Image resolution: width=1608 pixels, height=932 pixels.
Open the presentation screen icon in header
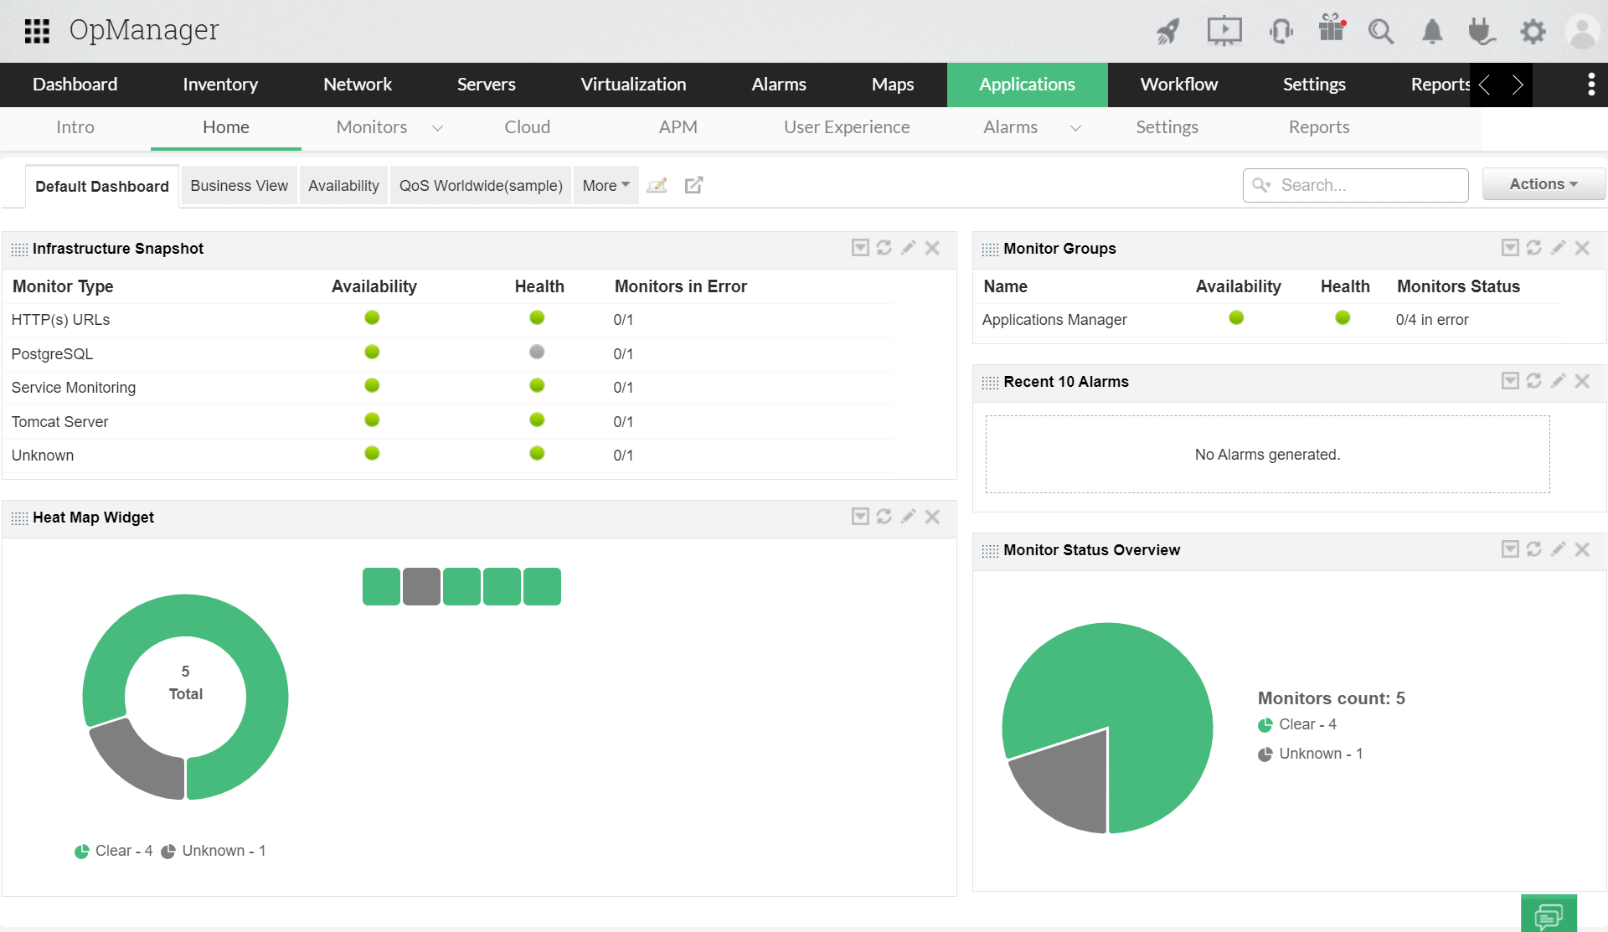1224,32
